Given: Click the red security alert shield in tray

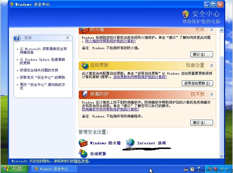Looking at the screenshot, I should [215, 169].
